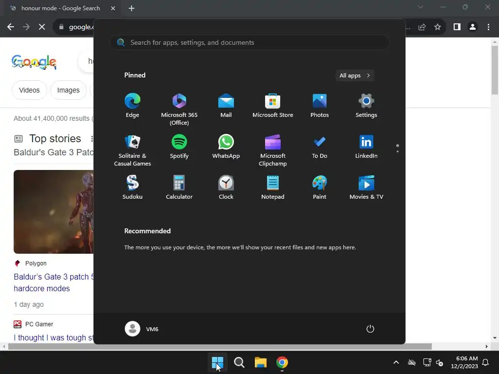Show hidden system tray icons

coord(396,362)
